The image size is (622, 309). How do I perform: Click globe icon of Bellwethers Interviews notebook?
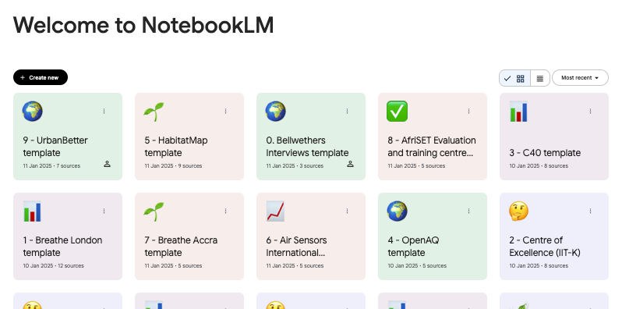(x=275, y=112)
